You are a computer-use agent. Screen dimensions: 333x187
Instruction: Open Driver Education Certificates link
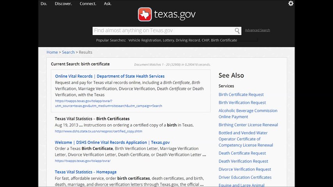click(x=245, y=177)
